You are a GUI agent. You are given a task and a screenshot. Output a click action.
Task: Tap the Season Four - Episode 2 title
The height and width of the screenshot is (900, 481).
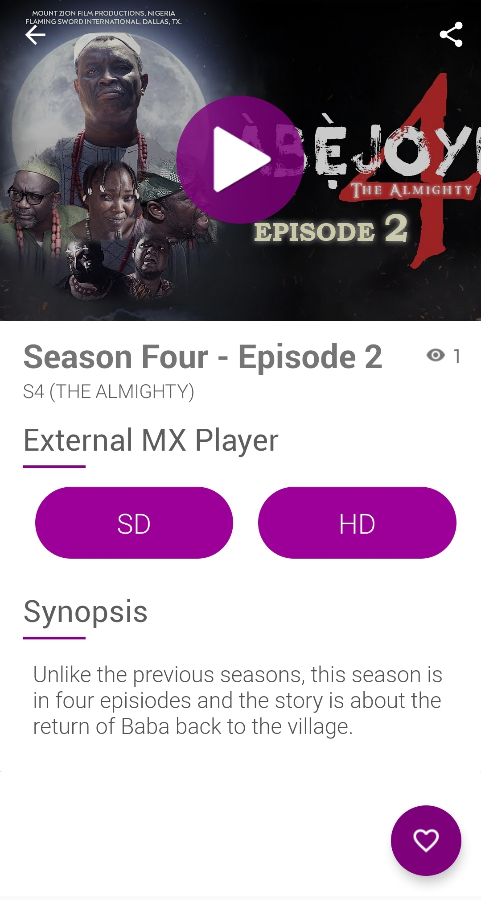203,357
